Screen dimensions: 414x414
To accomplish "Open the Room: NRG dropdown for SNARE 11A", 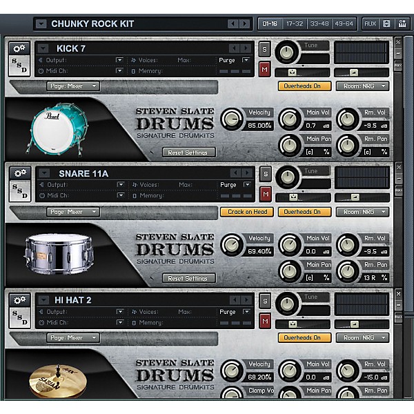I will [x=362, y=212].
